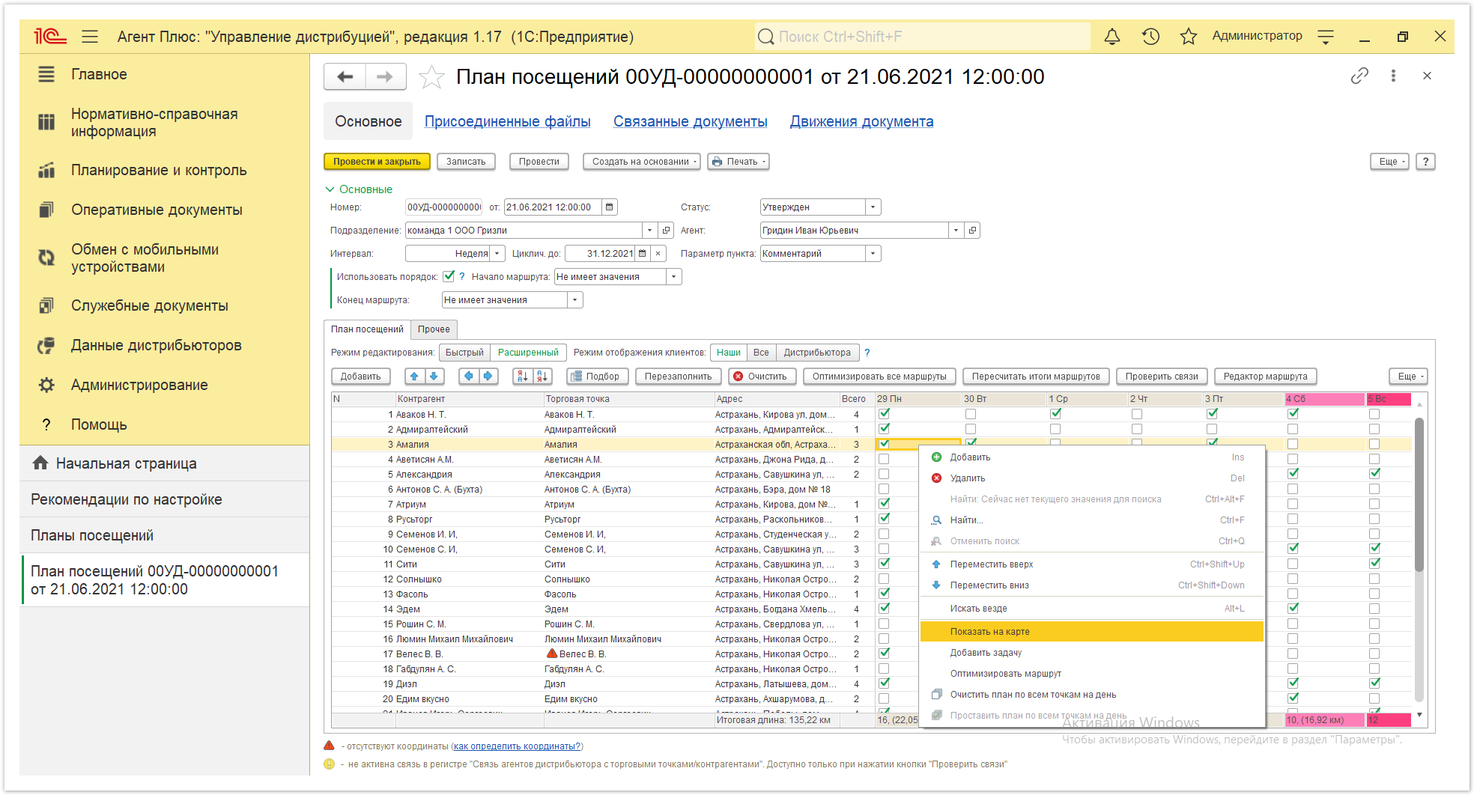Image resolution: width=1474 pixels, height=795 pixels.
Task: Choose Удалить in context menu
Action: pyautogui.click(x=1092, y=478)
